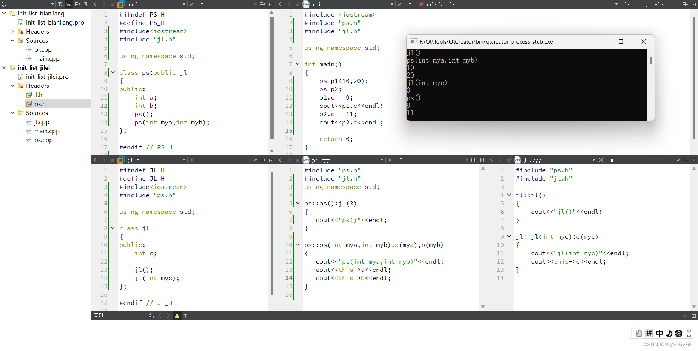Close the ps.h document
The width and height of the screenshot is (698, 351).
[x=192, y=4]
